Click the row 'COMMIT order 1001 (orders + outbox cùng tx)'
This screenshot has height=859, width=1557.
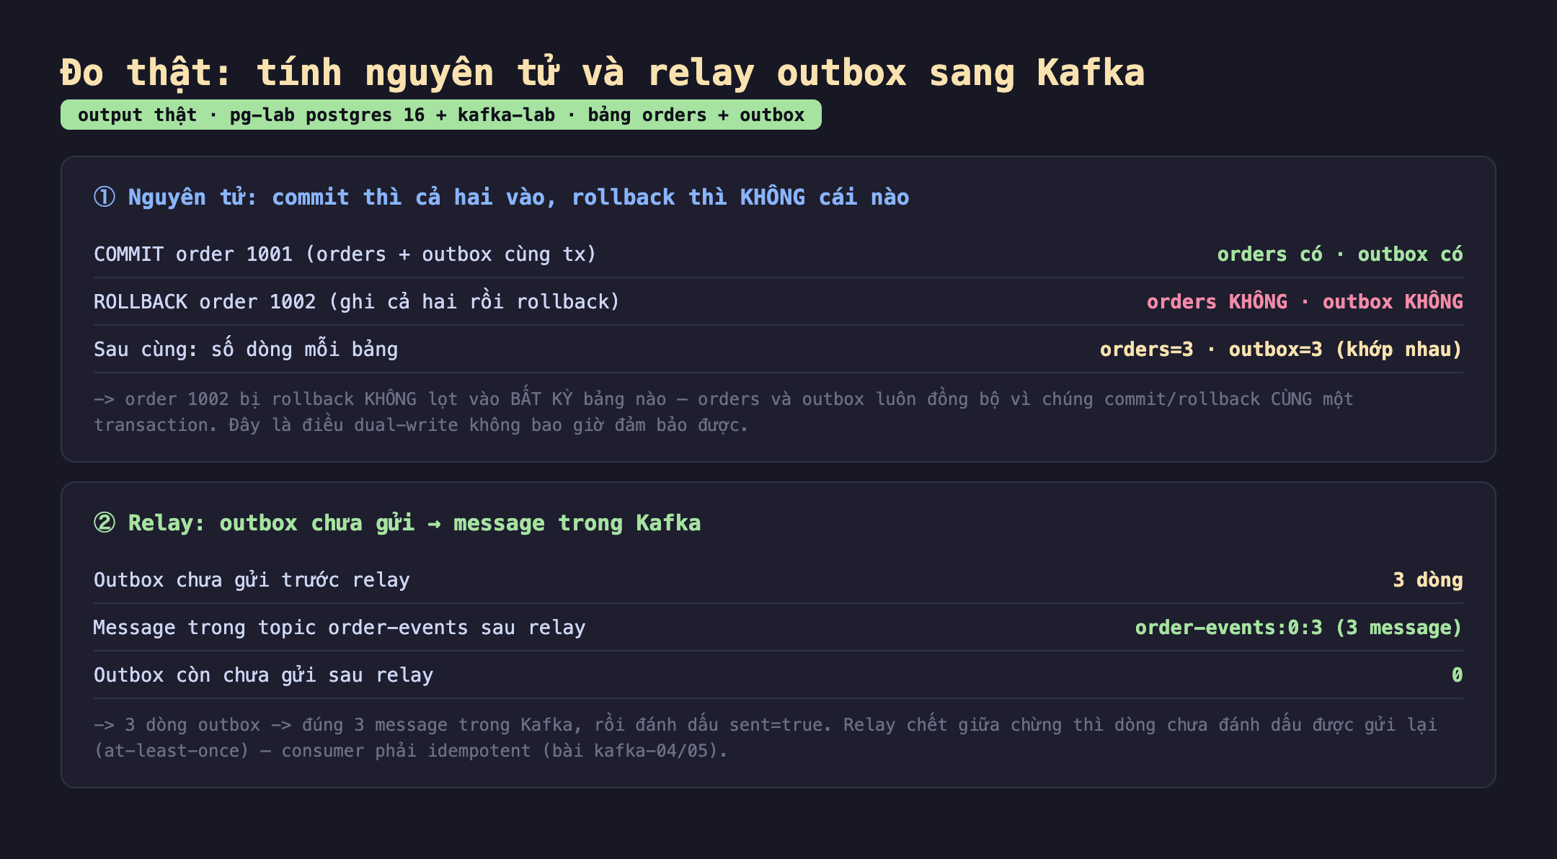coord(778,254)
